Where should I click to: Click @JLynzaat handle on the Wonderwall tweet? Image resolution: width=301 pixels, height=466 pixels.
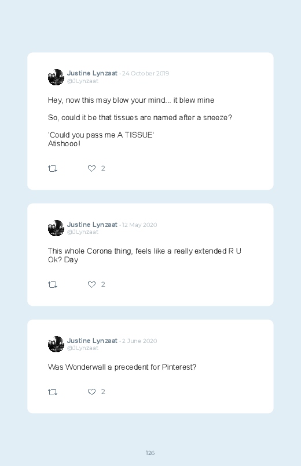pos(83,348)
